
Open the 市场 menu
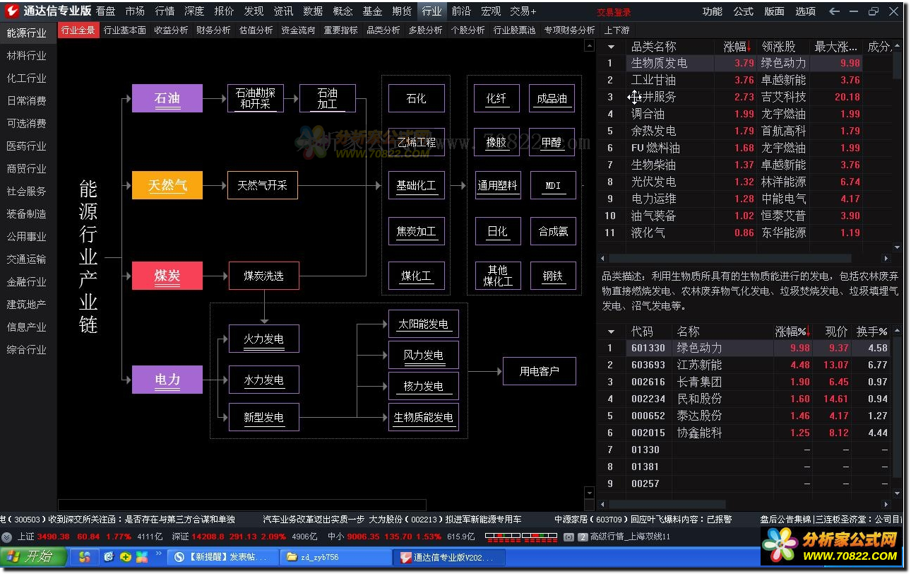point(135,11)
